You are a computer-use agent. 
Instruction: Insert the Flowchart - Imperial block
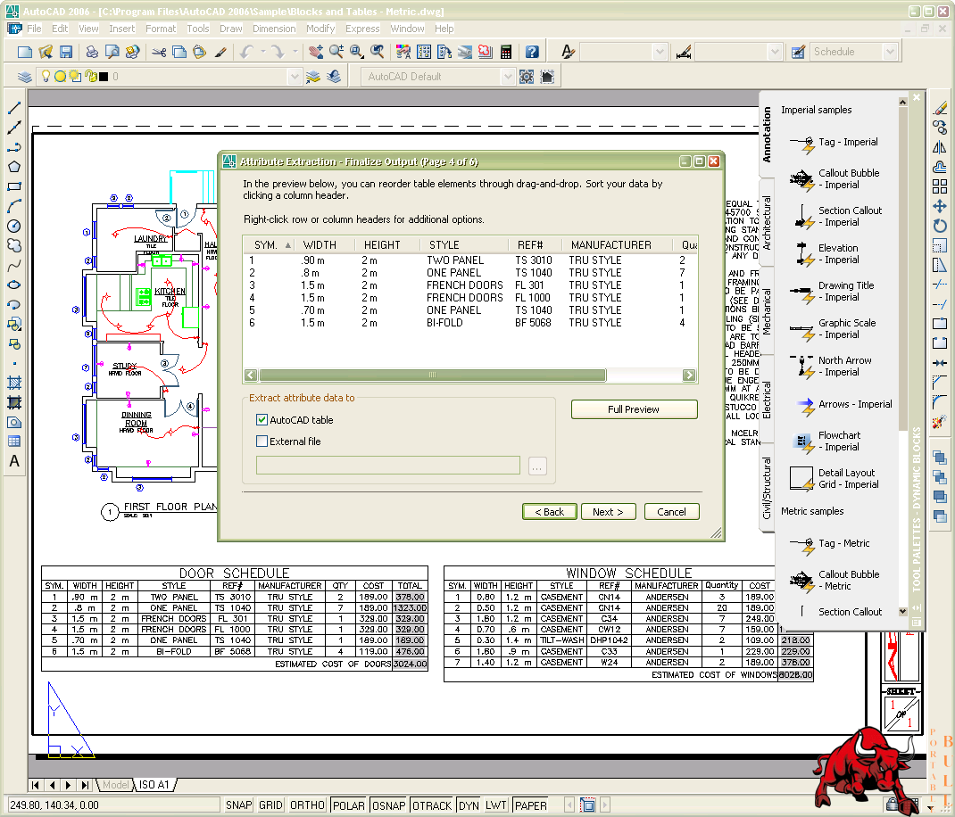click(x=826, y=442)
